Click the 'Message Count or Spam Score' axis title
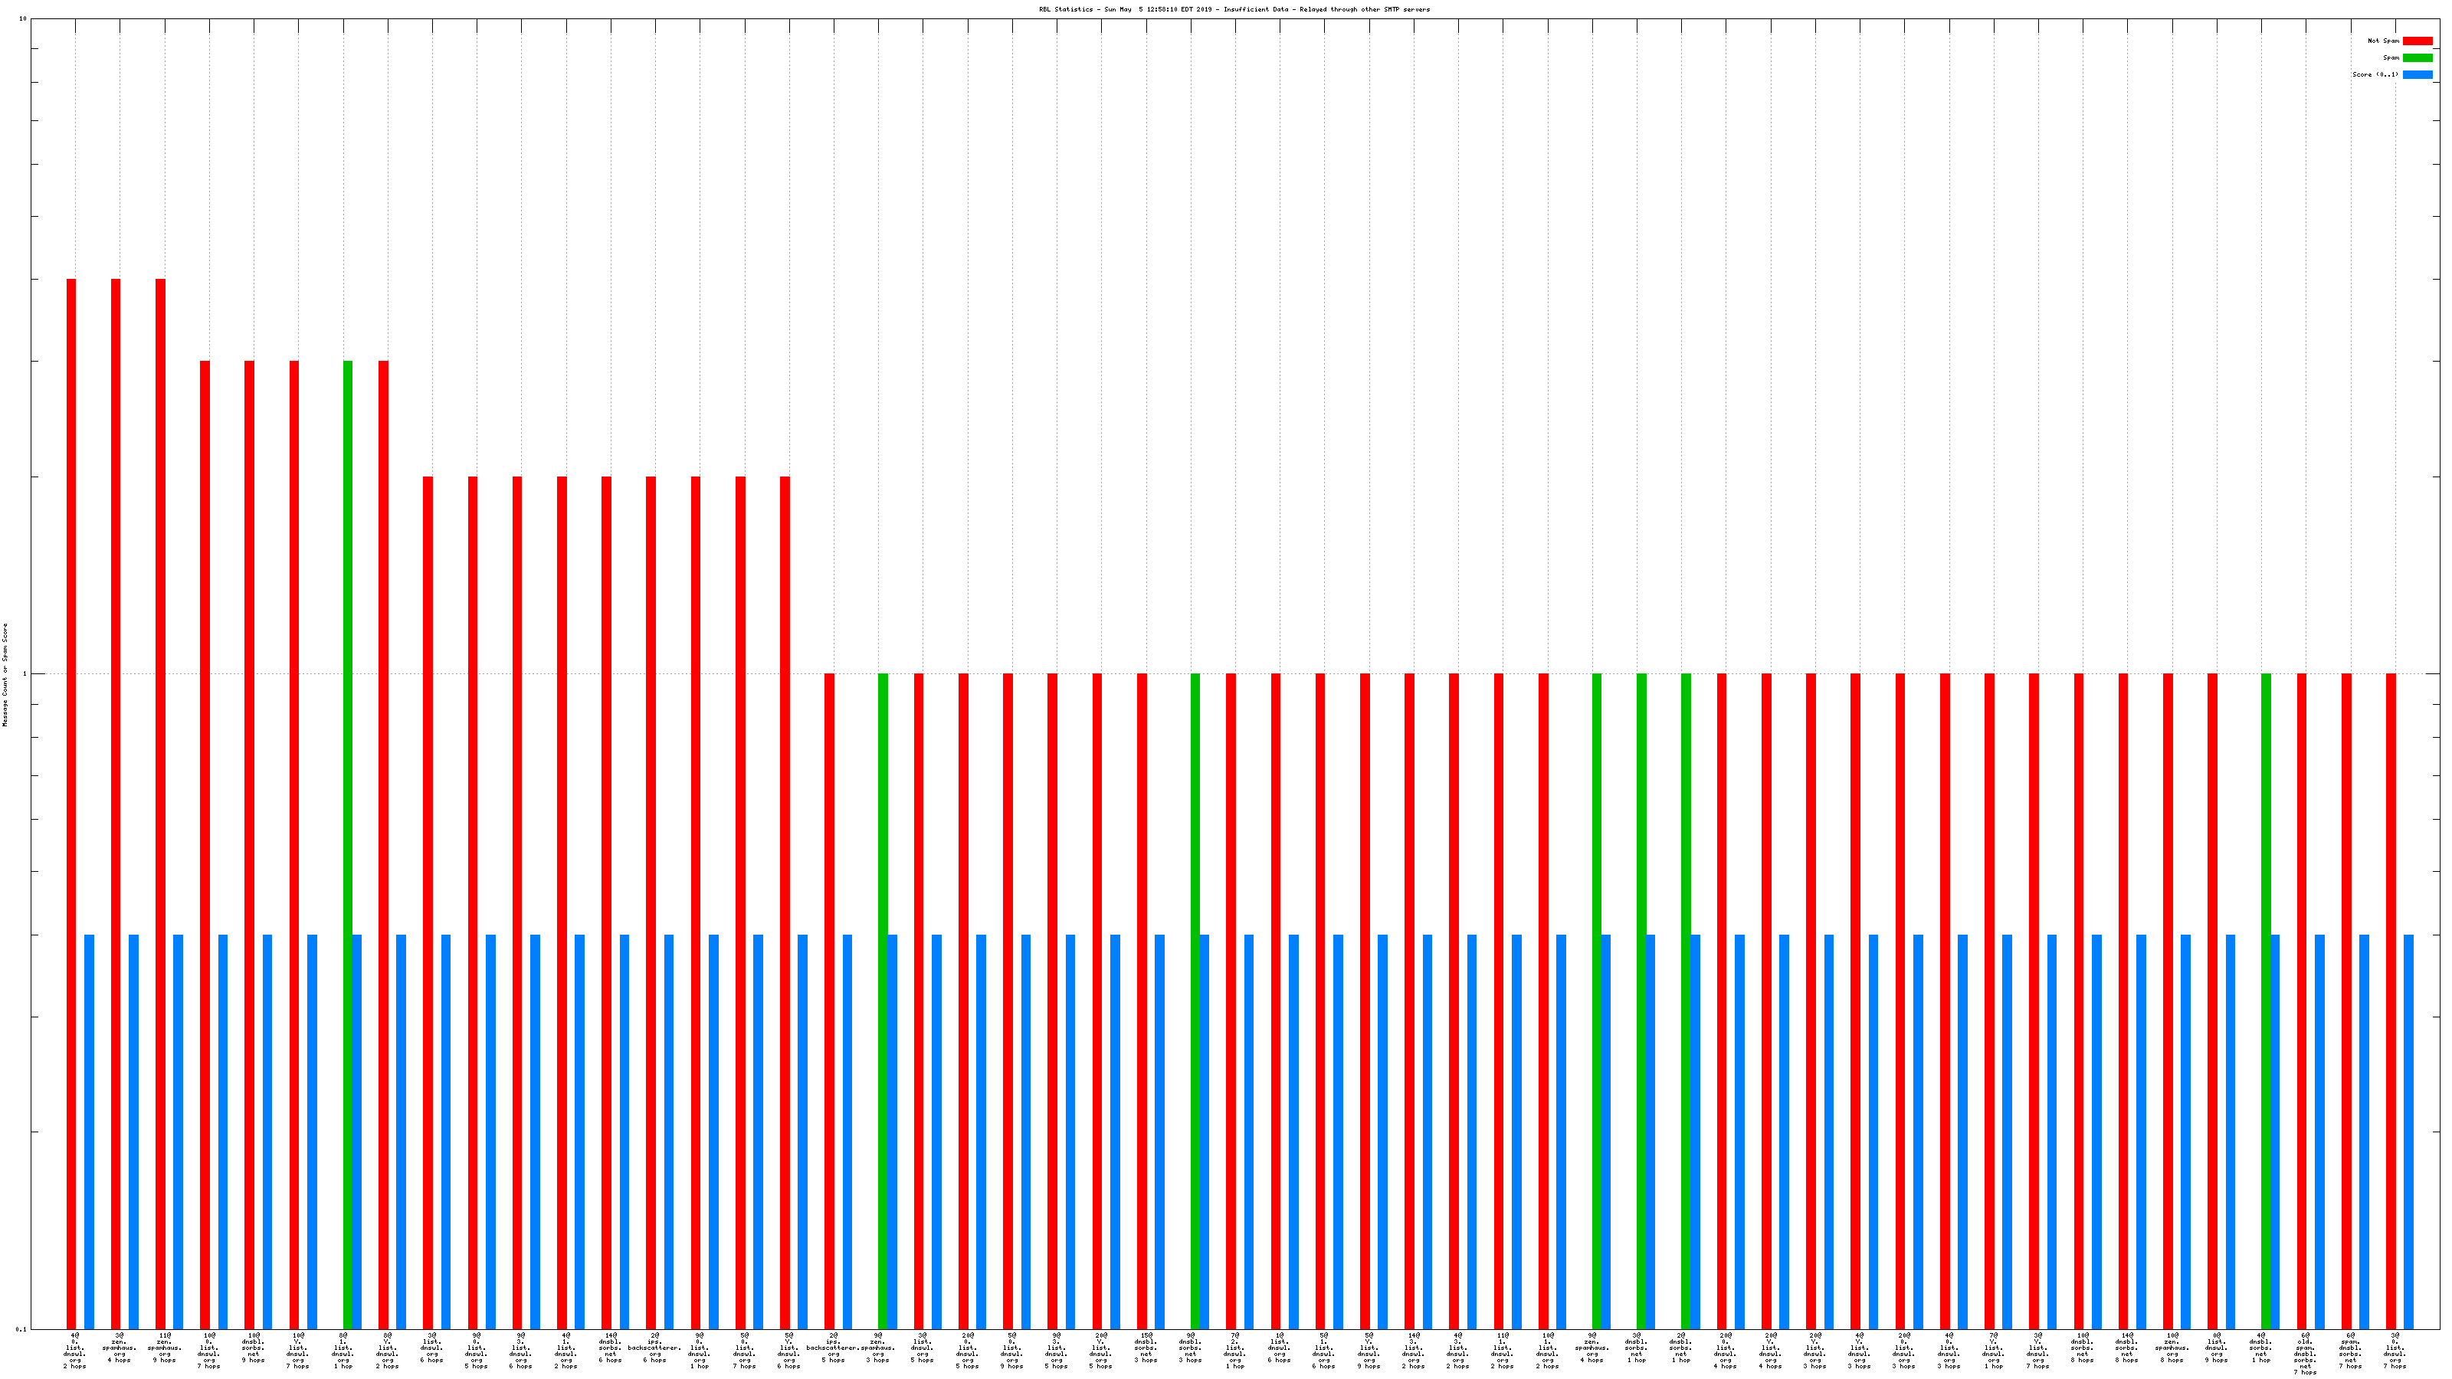This screenshot has height=1379, width=2452. click(x=5, y=675)
